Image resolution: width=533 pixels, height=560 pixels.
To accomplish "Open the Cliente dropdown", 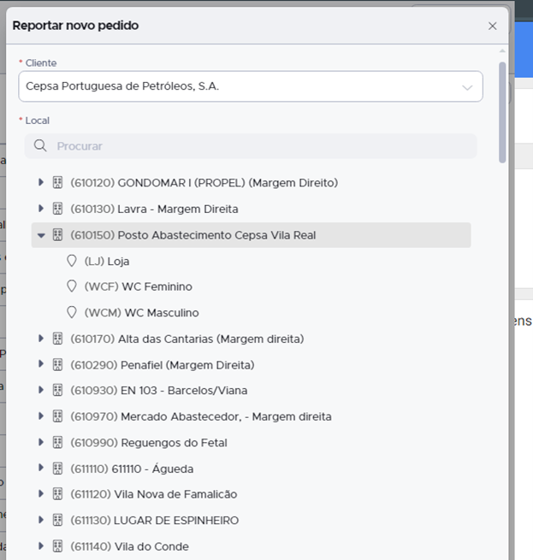I will [x=251, y=86].
